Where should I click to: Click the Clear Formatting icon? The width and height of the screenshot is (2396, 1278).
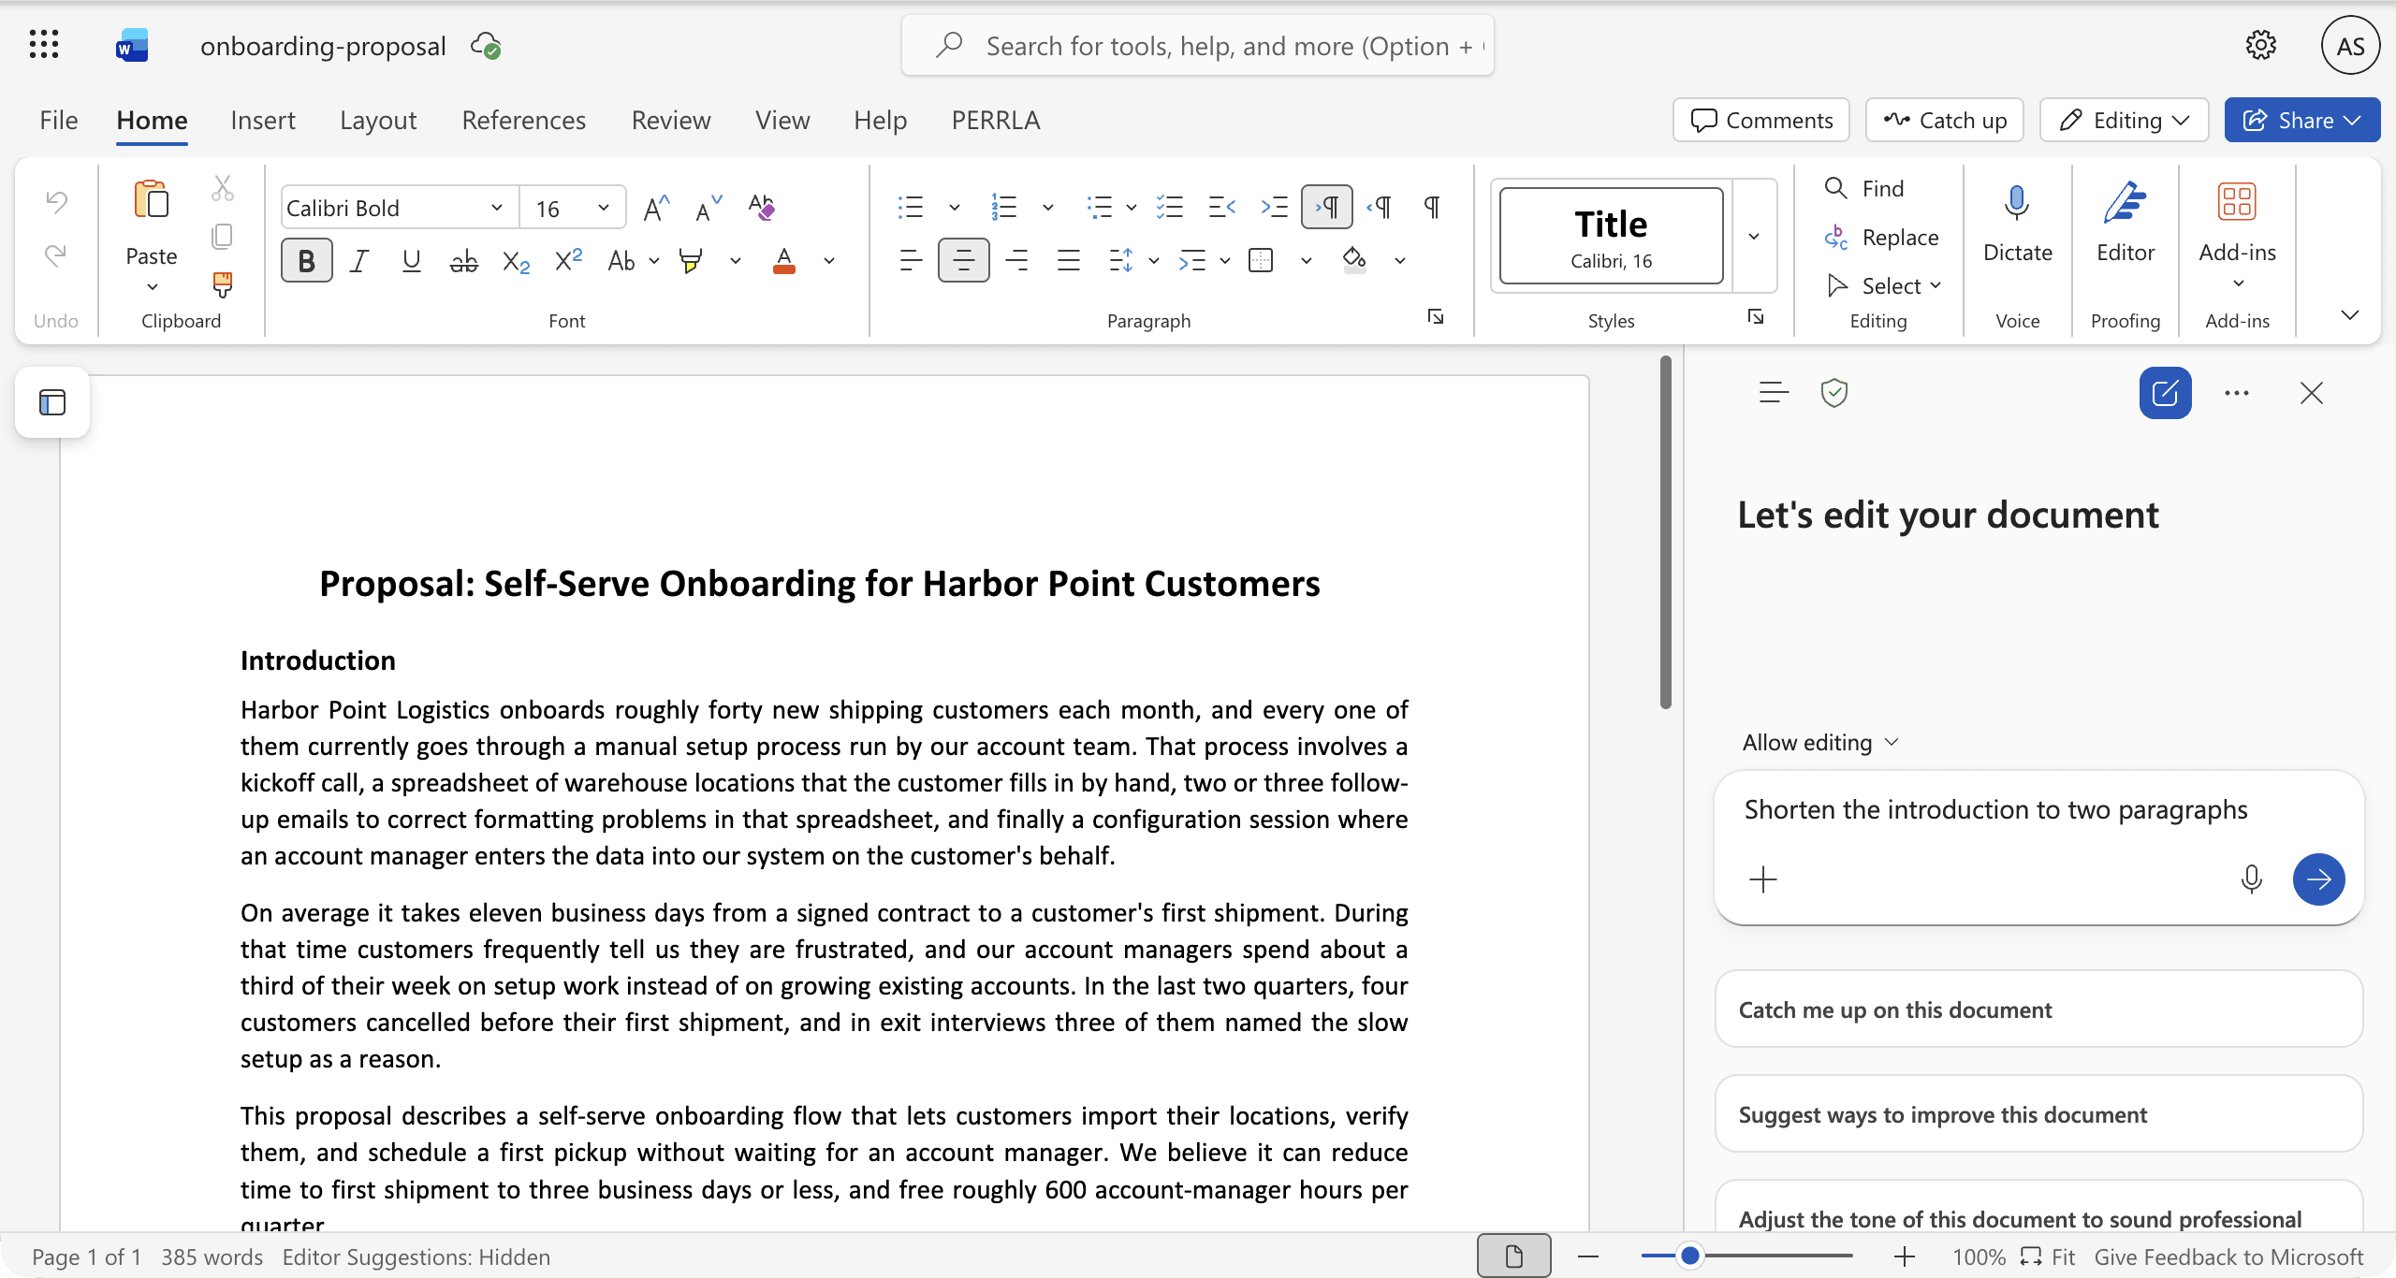762,207
